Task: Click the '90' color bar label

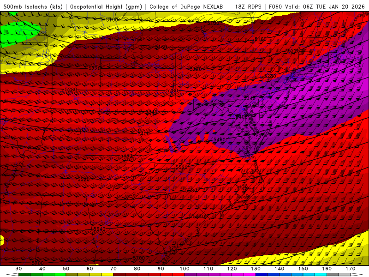Action: point(161,269)
